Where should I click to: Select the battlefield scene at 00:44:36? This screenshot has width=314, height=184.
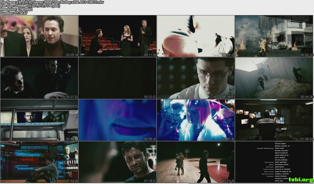(274, 78)
